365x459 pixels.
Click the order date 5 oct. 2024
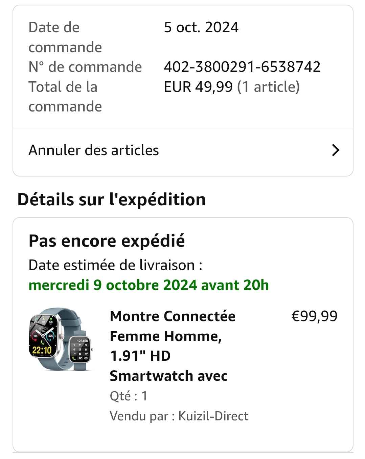[201, 27]
